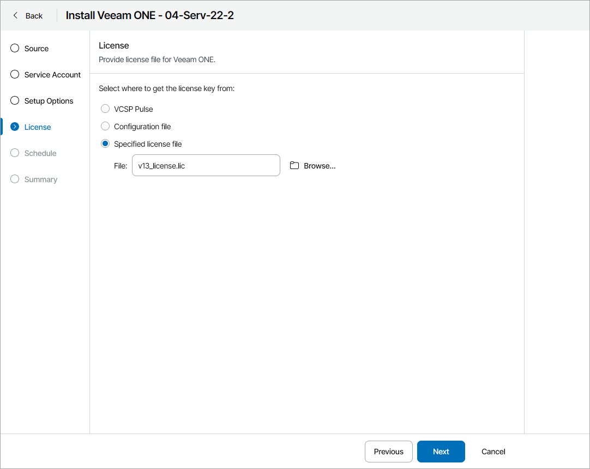The image size is (590, 469).
Task: Open the Source step in the wizard
Action: click(37, 49)
